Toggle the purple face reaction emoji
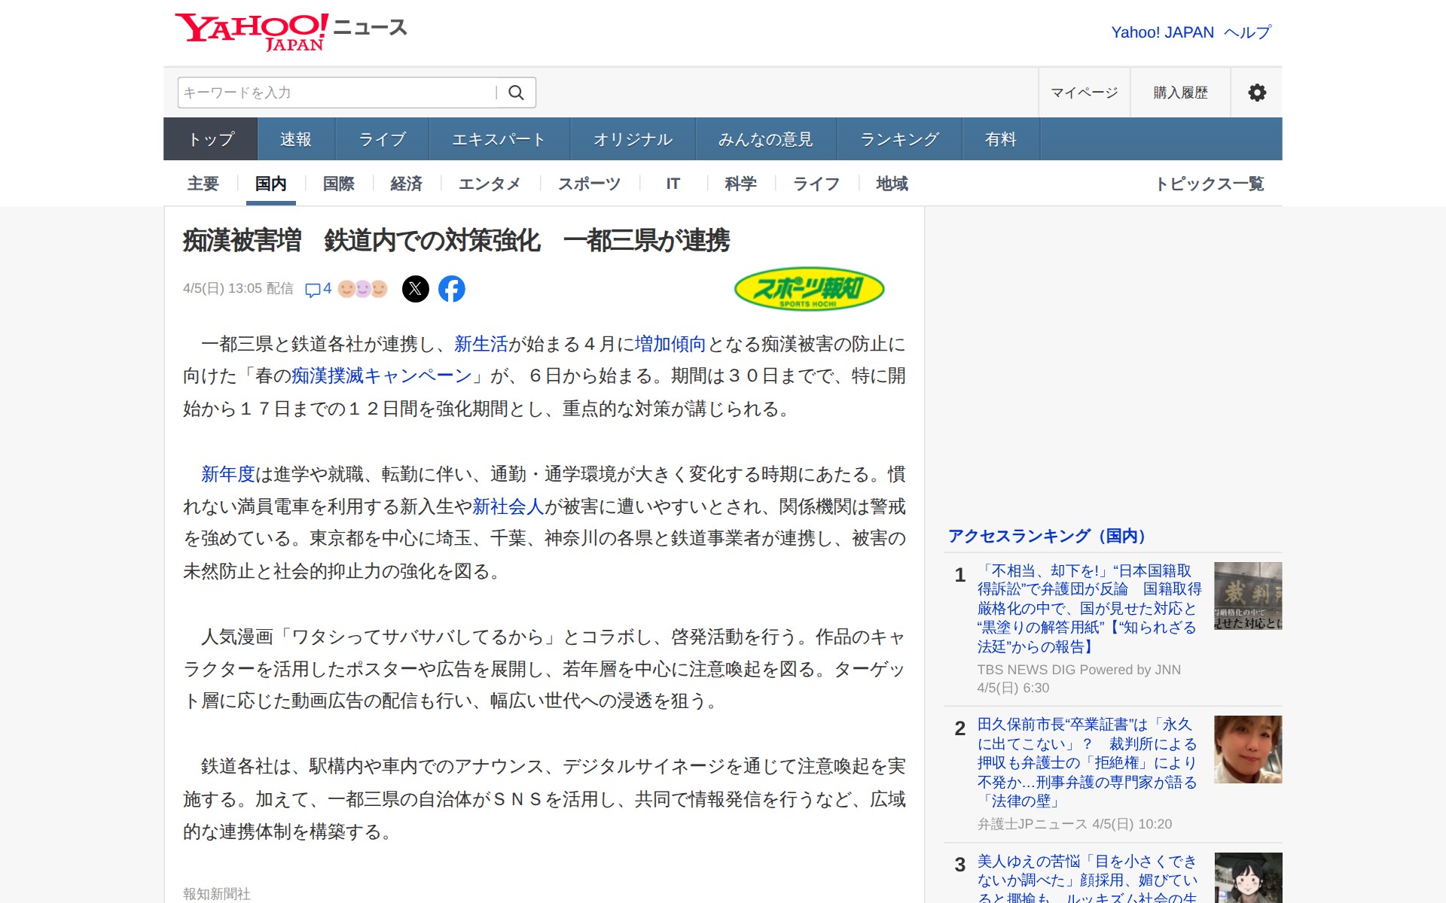This screenshot has height=903, width=1446. click(363, 288)
